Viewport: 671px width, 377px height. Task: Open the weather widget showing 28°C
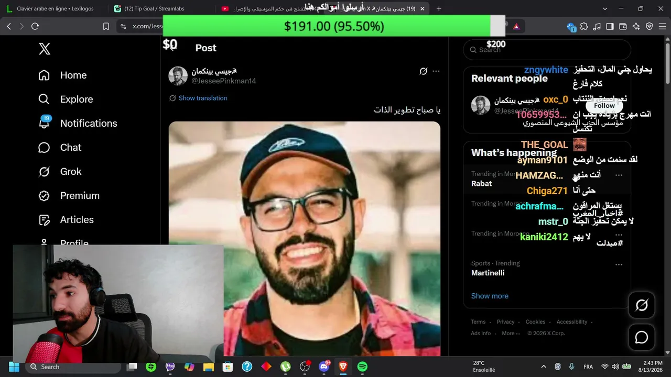[484, 367]
